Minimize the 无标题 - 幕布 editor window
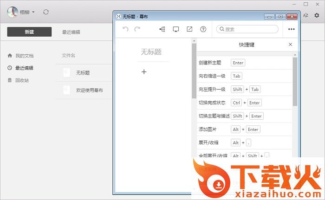Screen dimensions: 325x200 pyautogui.click(x=269, y=17)
